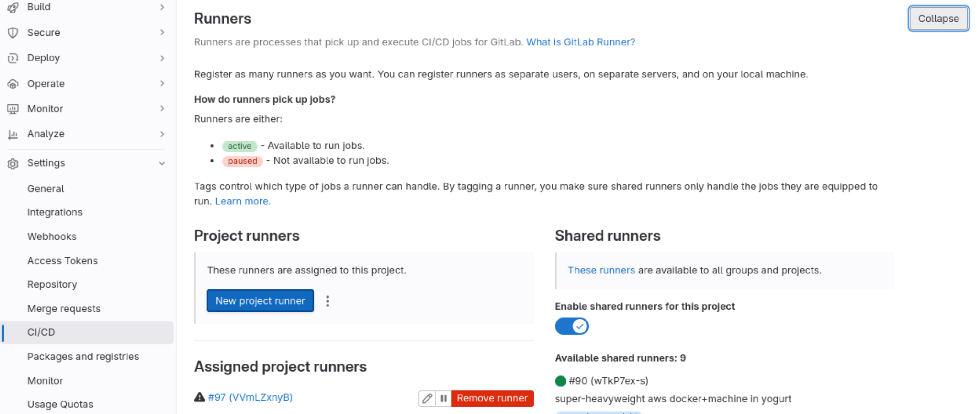Click the Secure shield icon in sidebar

point(13,33)
